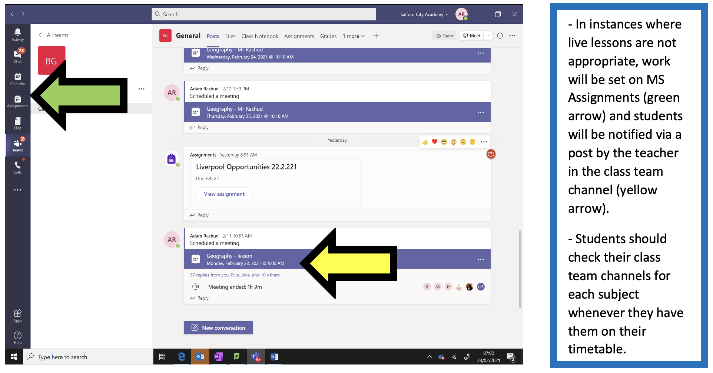This screenshot has width=713, height=373.
Task: Open AR profile avatar in title bar
Action: tap(461, 14)
